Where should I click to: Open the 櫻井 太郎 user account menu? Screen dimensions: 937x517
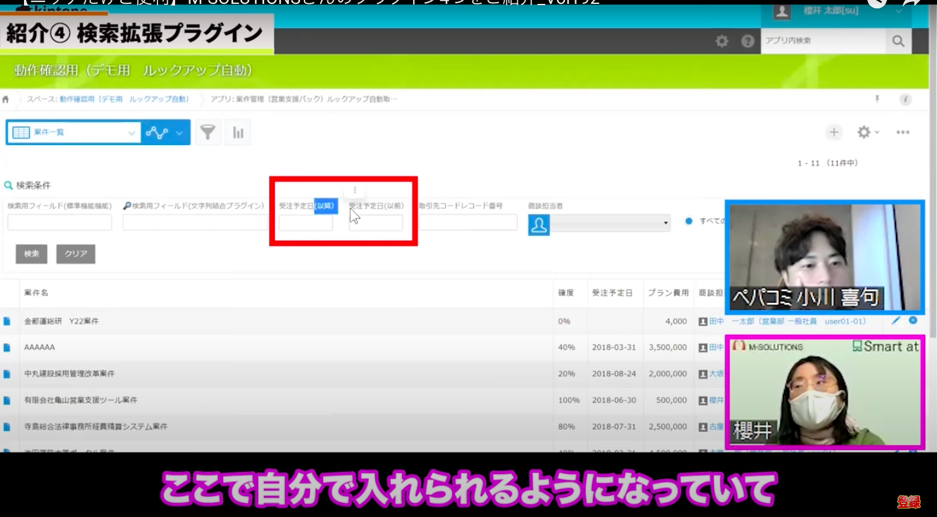[839, 12]
